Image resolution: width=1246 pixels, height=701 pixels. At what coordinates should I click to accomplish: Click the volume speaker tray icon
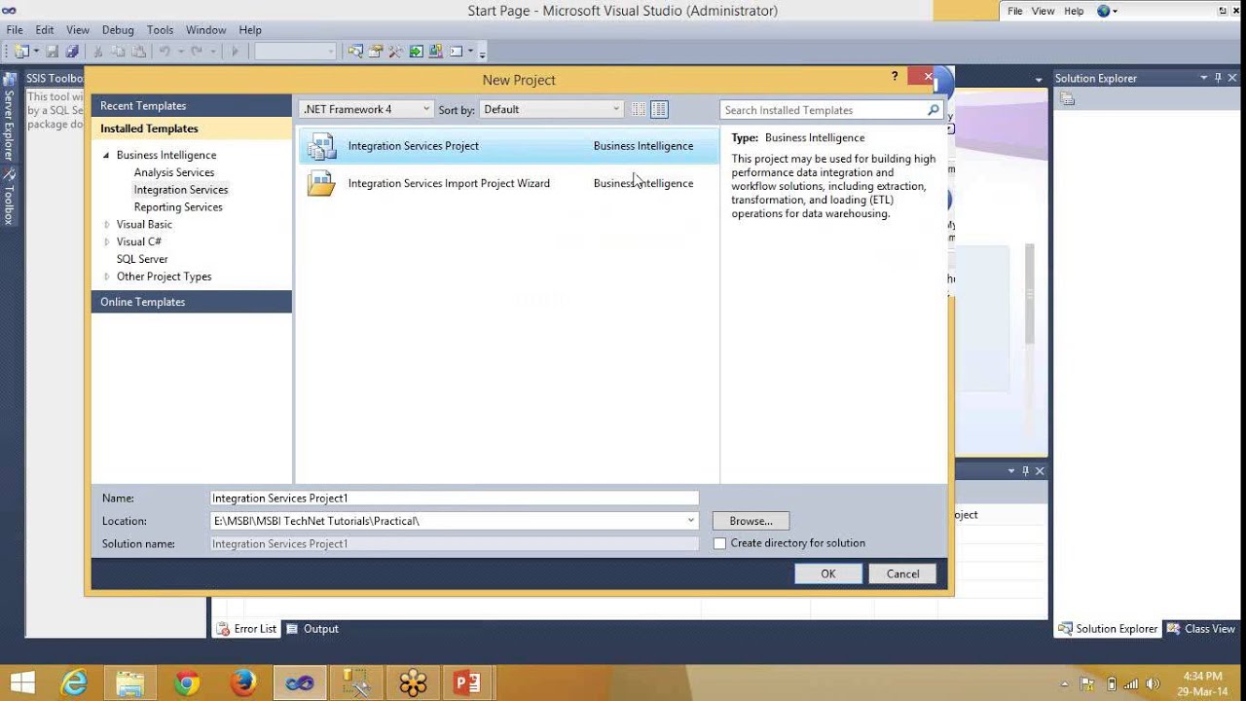(1154, 683)
